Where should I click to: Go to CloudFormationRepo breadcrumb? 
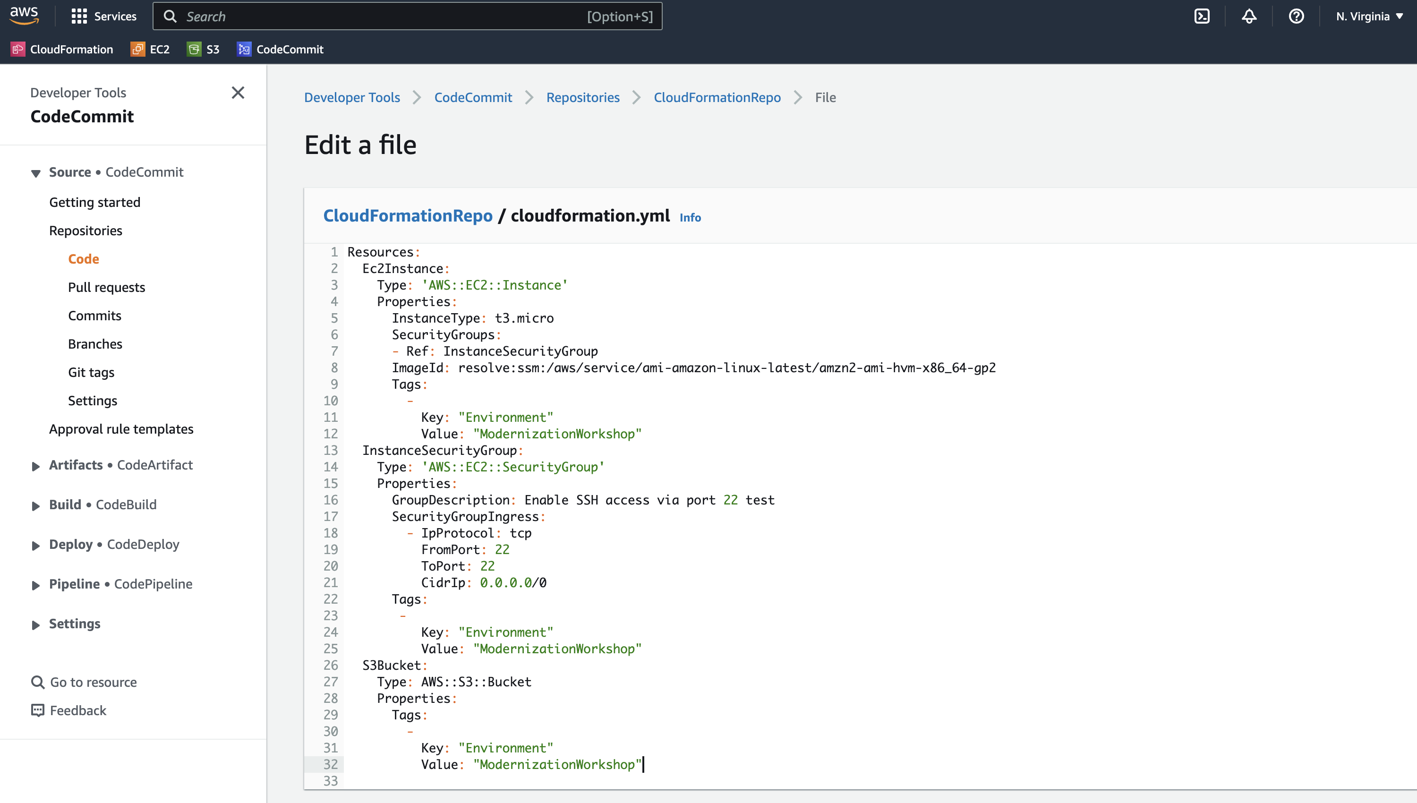(717, 98)
